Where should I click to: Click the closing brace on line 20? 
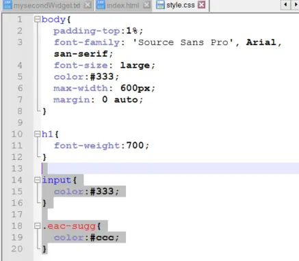(44, 249)
